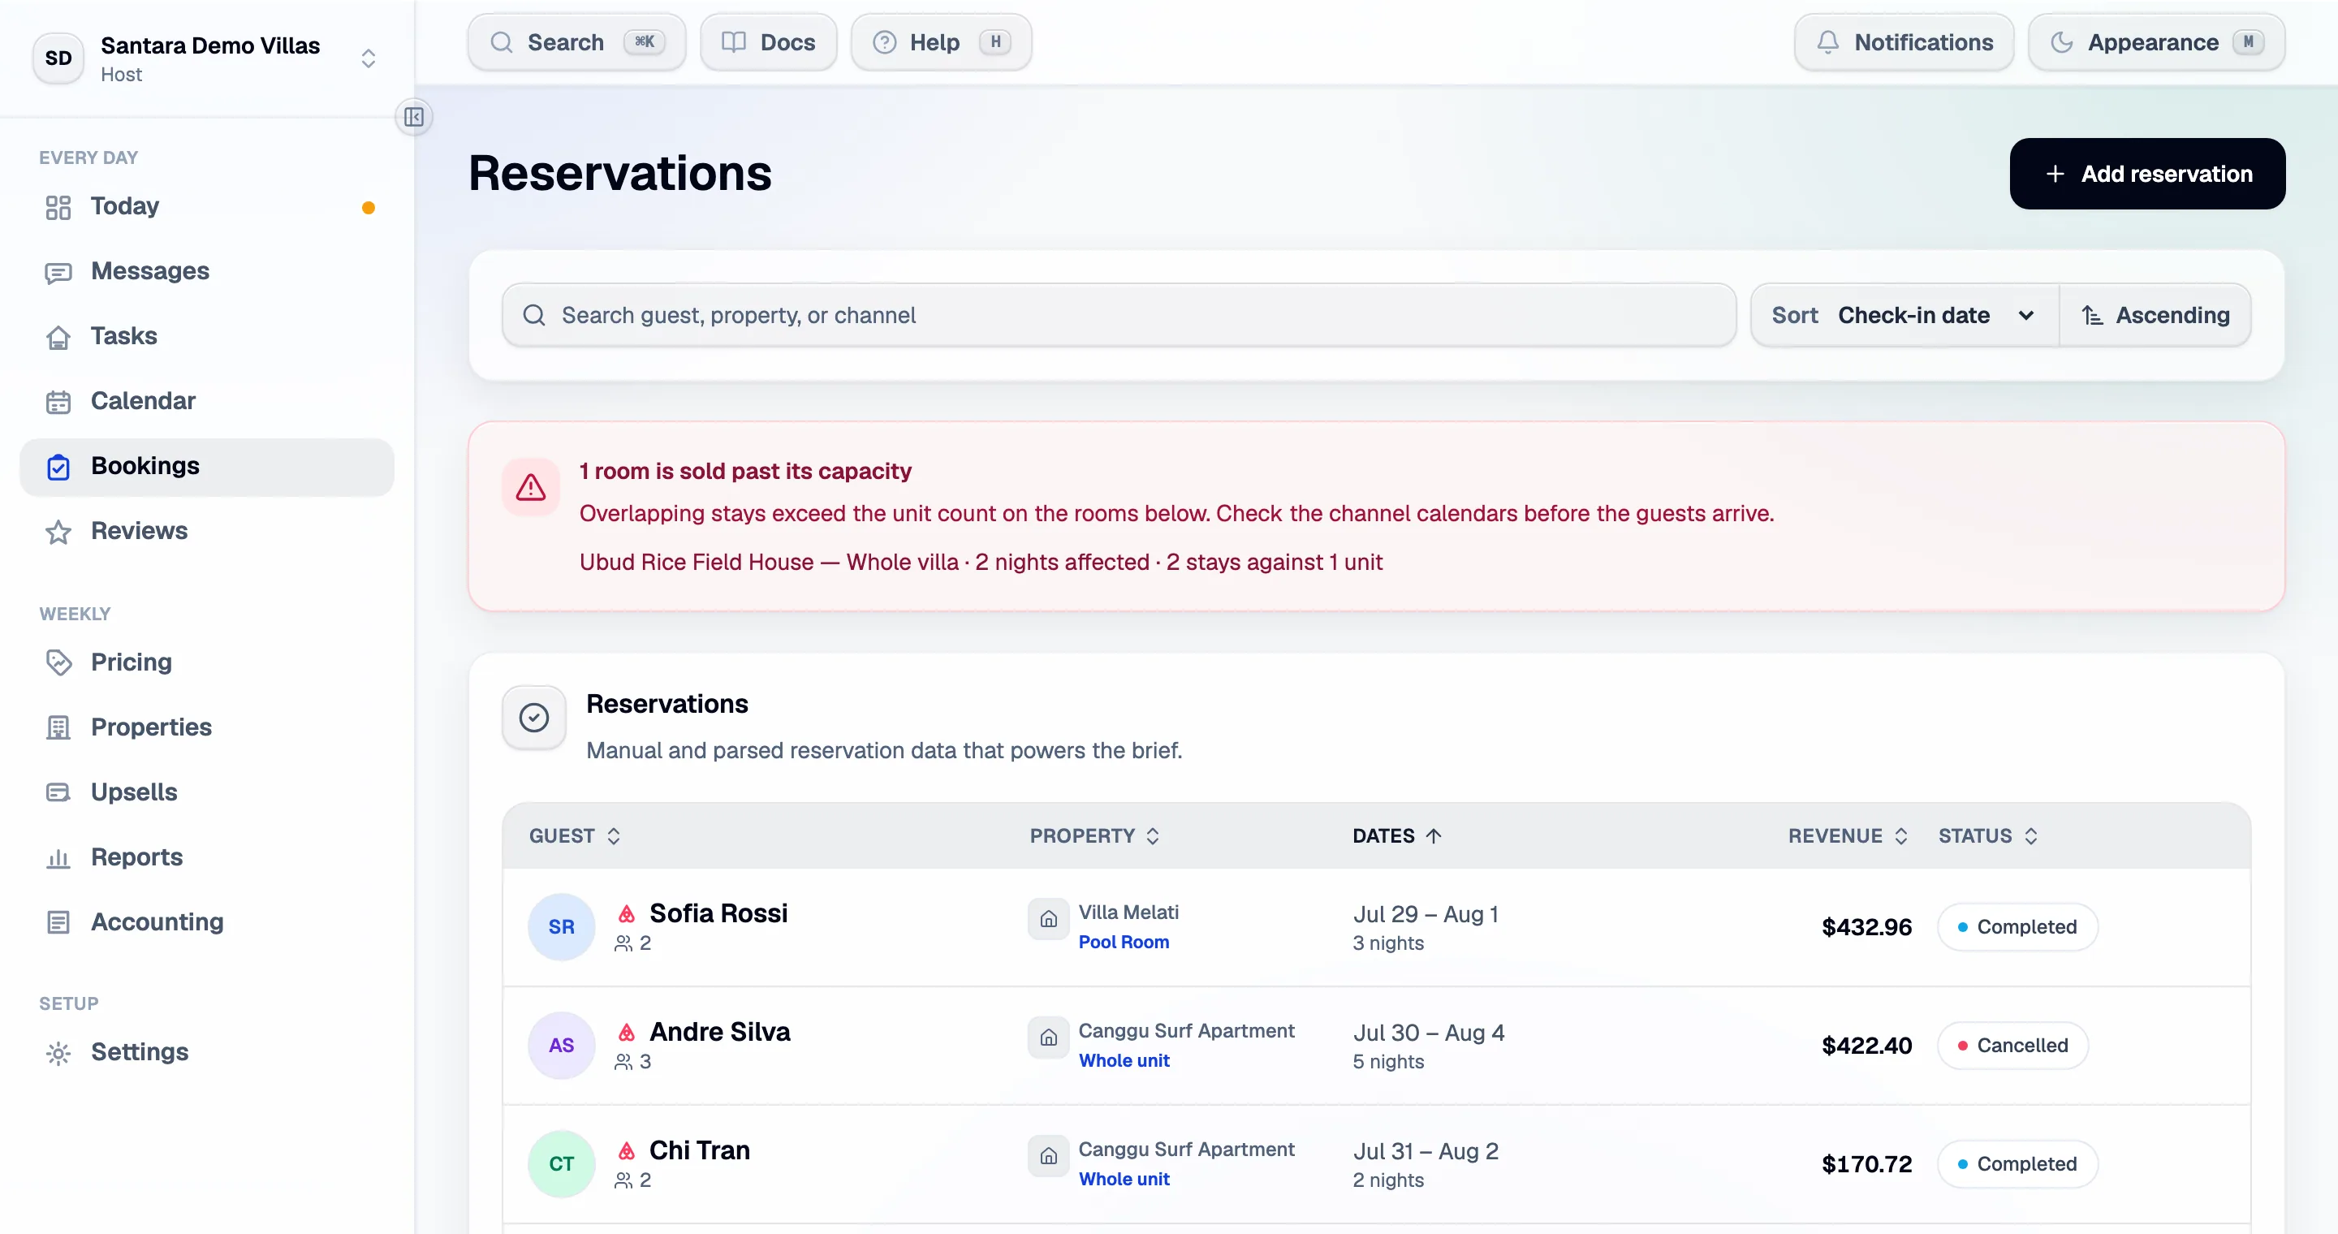Follow the Pool Room link

pyautogui.click(x=1124, y=942)
